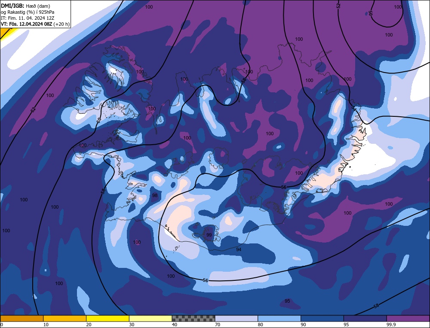Select the '20' tick label on the legend
Image resolution: width=430 pixels, height=328 pixels.
(89, 325)
